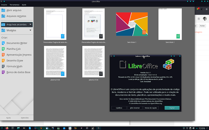Viewport: 209px width, 130px height.
Task: Open second plasma 5134 document thumbnail
Action: pyautogui.click(x=93, y=61)
